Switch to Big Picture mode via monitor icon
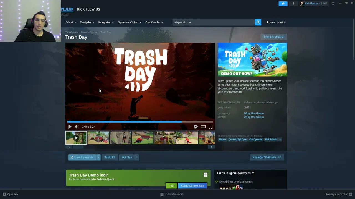The image size is (355, 199). [x=333, y=4]
